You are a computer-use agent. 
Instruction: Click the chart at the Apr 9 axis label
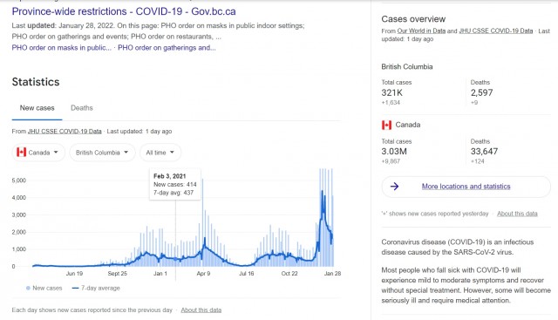[203, 274]
